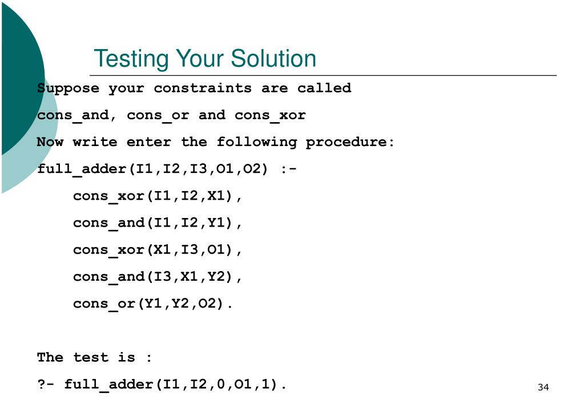Click the cons_and(I1,I2,Y1) line
This screenshot has width=584, height=404.
[x=158, y=223]
